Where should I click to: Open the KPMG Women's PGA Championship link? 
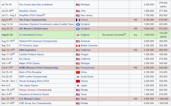click(38, 68)
